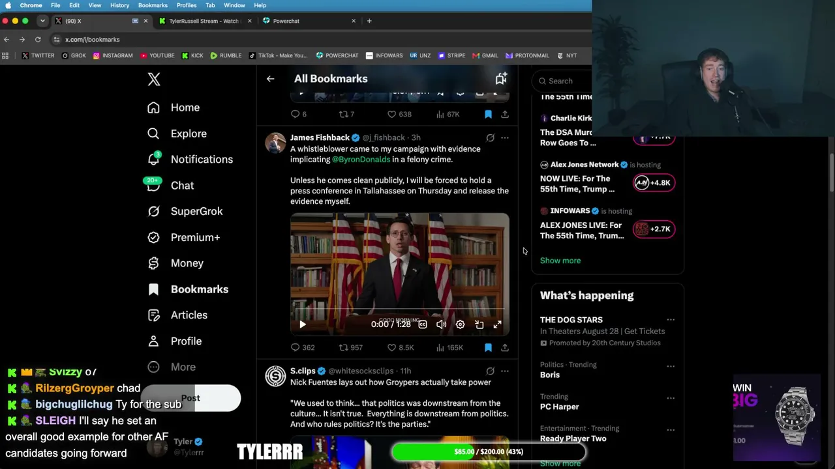This screenshot has height=469, width=835.
Task: Open a new Chrome tab
Action: [369, 21]
